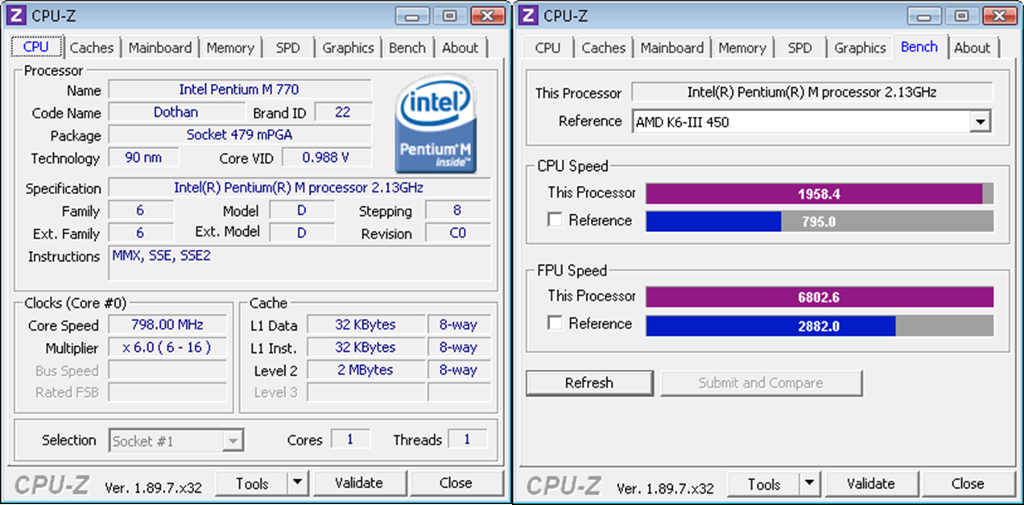Click the Cores count field
The image size is (1024, 505).
pyautogui.click(x=349, y=440)
